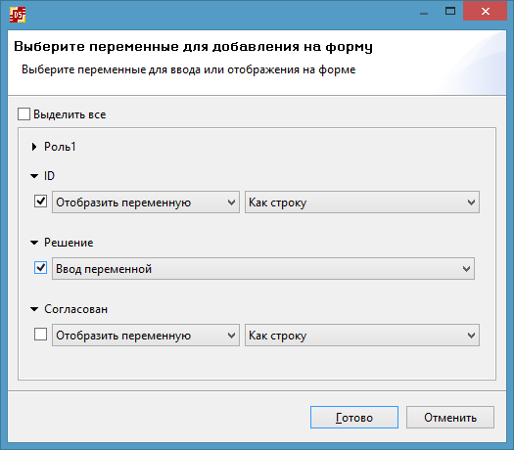Collapse the ID section arrow
Screen dimensions: 514x450
(34, 176)
